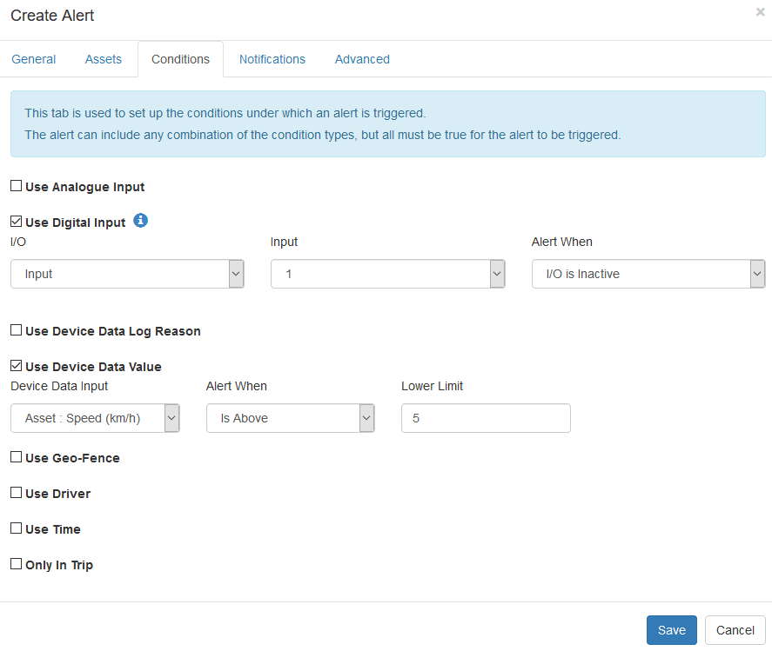Check the Use Time option
Image resolution: width=772 pixels, height=651 pixels.
(x=16, y=528)
